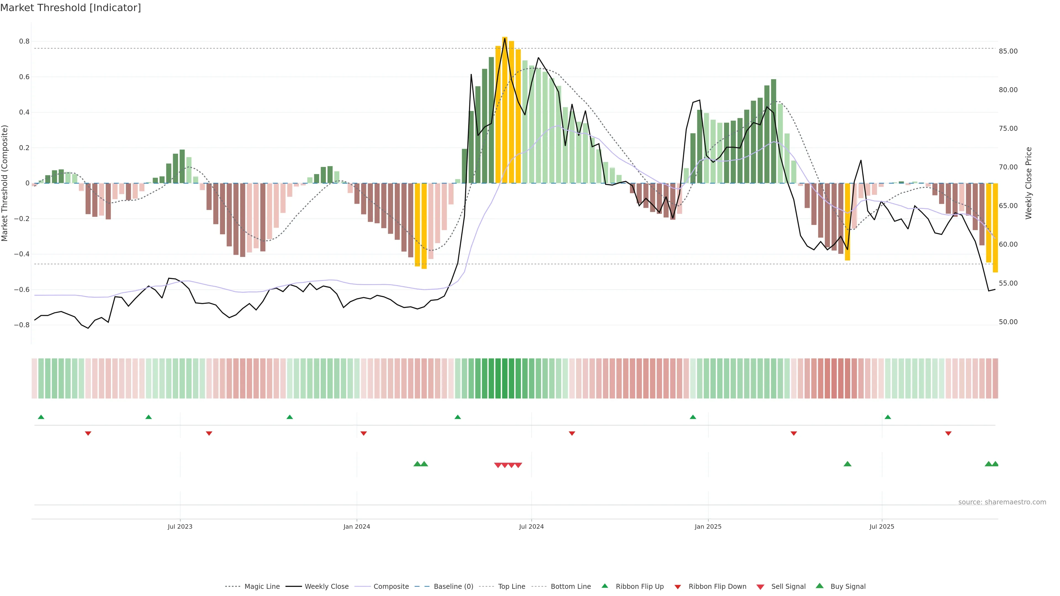
Task: Toggle the Top Line legend entry
Action: [x=512, y=587]
